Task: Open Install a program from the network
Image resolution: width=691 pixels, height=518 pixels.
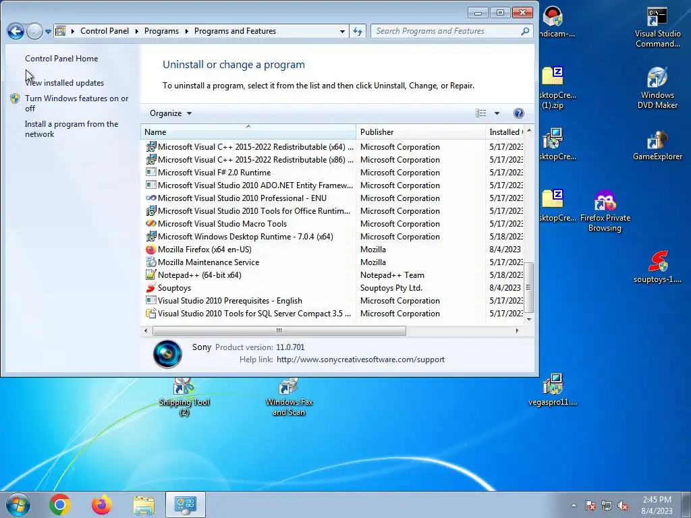Action: (x=72, y=129)
